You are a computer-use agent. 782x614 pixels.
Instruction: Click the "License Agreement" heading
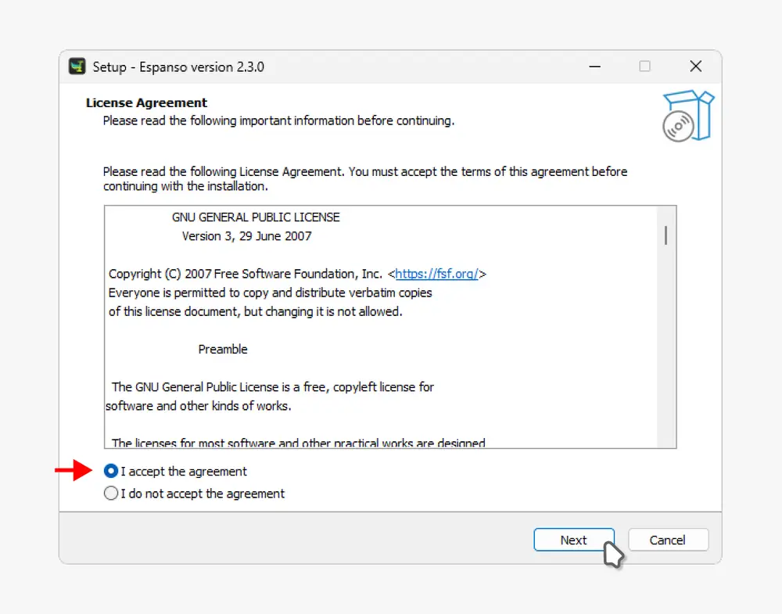(146, 102)
